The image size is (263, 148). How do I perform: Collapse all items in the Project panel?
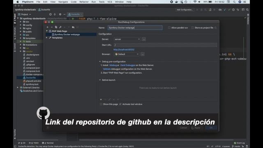tap(55, 14)
